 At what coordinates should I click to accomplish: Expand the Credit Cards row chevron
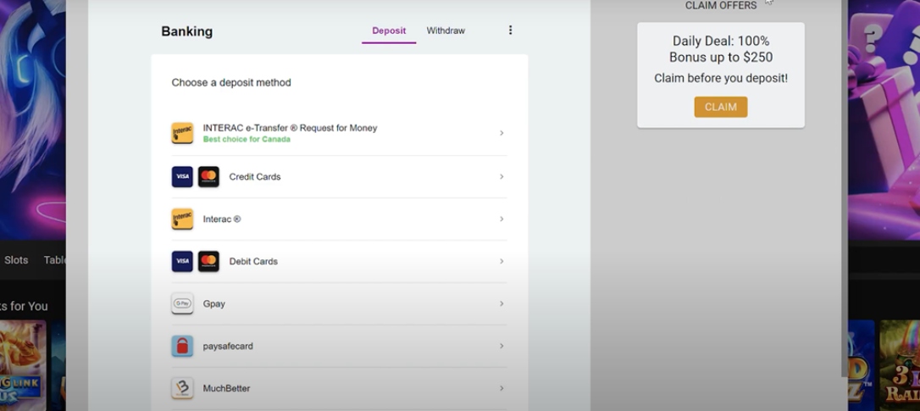[x=502, y=177]
